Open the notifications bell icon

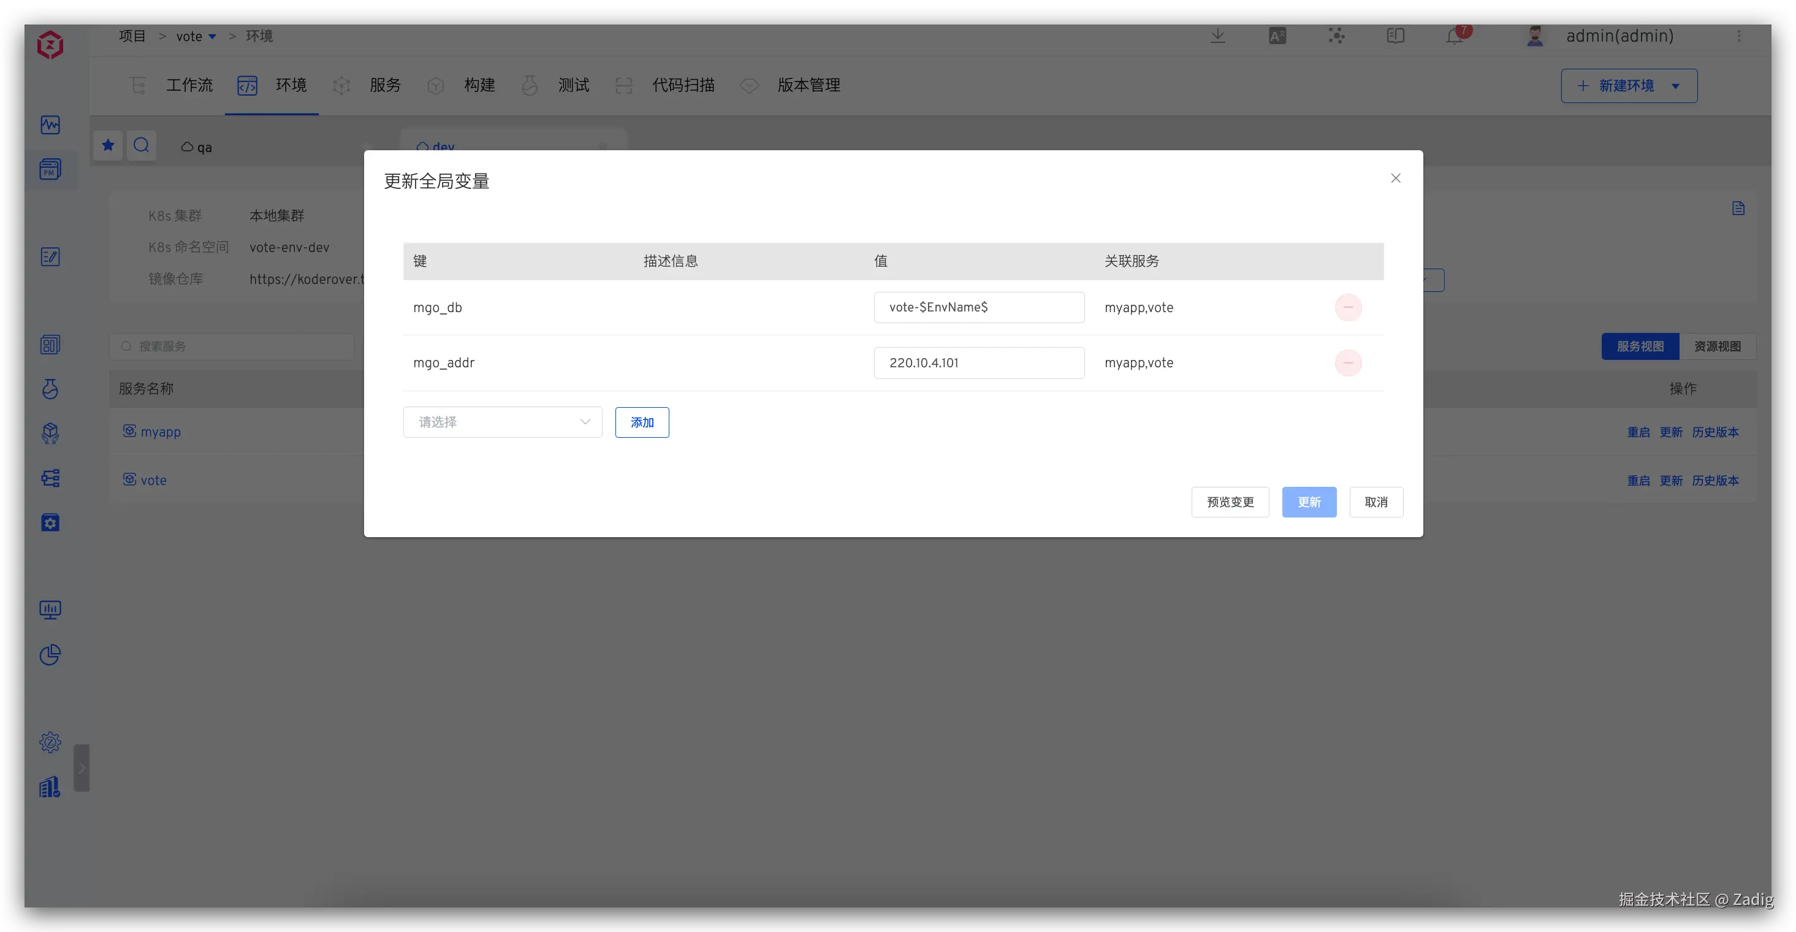[1455, 36]
